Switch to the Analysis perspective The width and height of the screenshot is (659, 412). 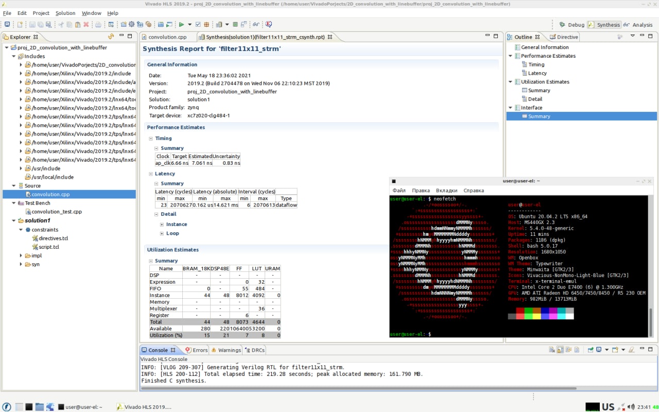(638, 25)
